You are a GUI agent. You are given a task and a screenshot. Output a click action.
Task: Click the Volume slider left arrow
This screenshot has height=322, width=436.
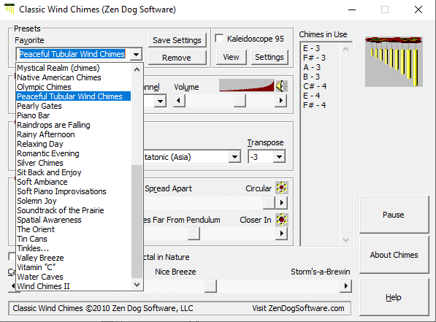(179, 101)
